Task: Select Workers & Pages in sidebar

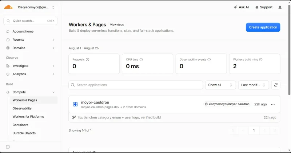Action: click(33, 100)
